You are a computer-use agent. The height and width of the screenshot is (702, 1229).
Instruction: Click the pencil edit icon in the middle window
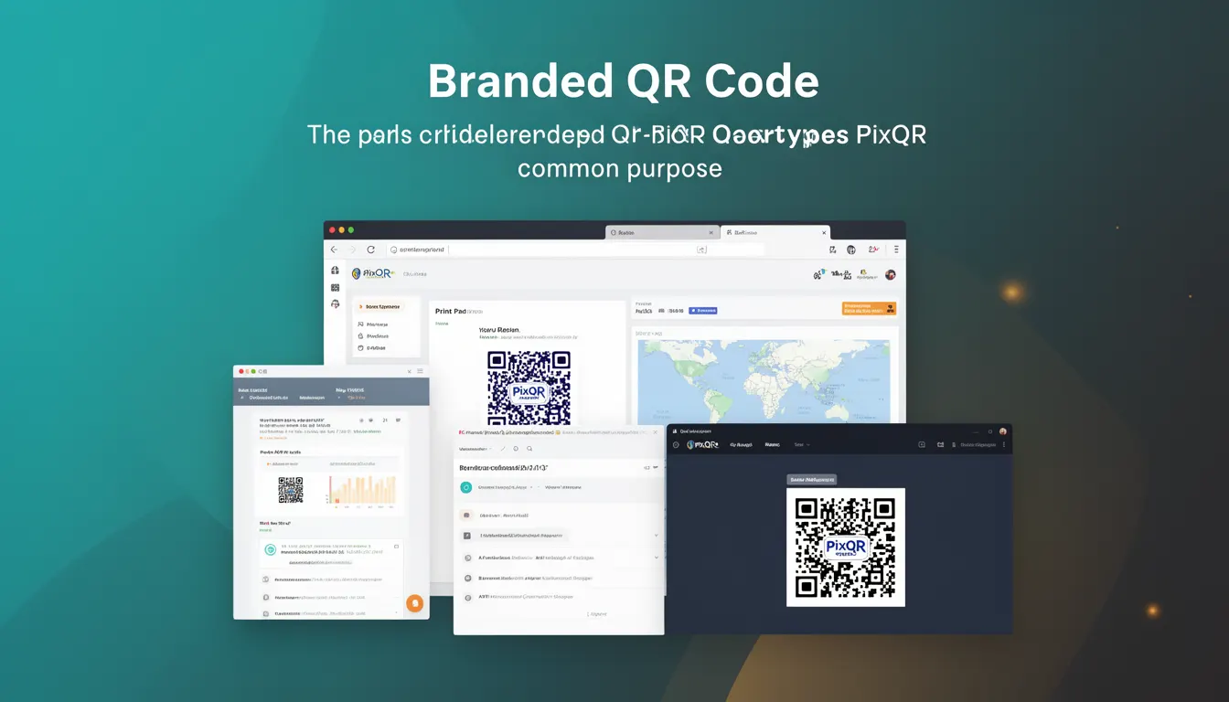point(503,449)
